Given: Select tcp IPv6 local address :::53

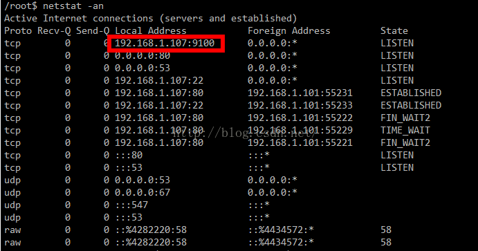Looking at the screenshot, I should click(x=129, y=168).
